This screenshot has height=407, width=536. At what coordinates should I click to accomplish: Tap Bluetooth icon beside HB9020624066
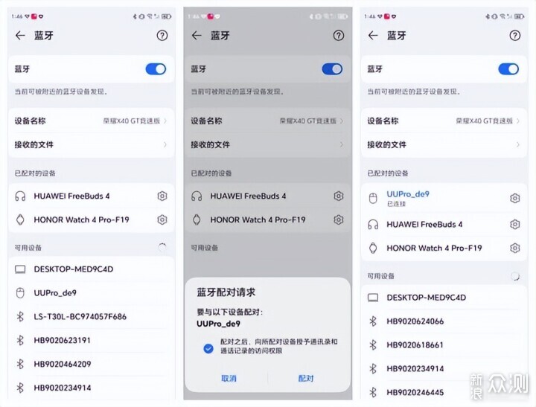point(373,321)
